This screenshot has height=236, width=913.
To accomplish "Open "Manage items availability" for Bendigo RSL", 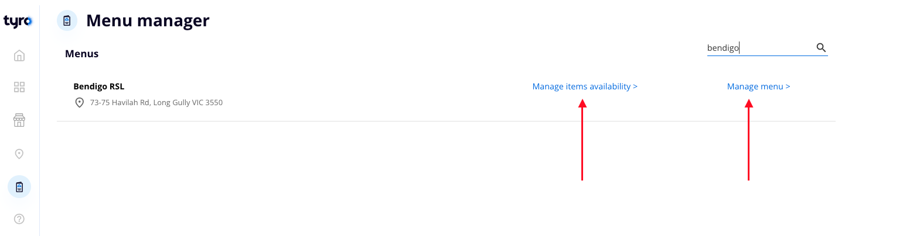I will pyautogui.click(x=581, y=86).
